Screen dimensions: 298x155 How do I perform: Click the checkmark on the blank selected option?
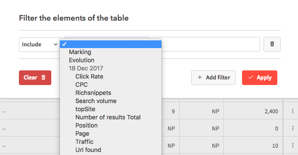(64, 44)
